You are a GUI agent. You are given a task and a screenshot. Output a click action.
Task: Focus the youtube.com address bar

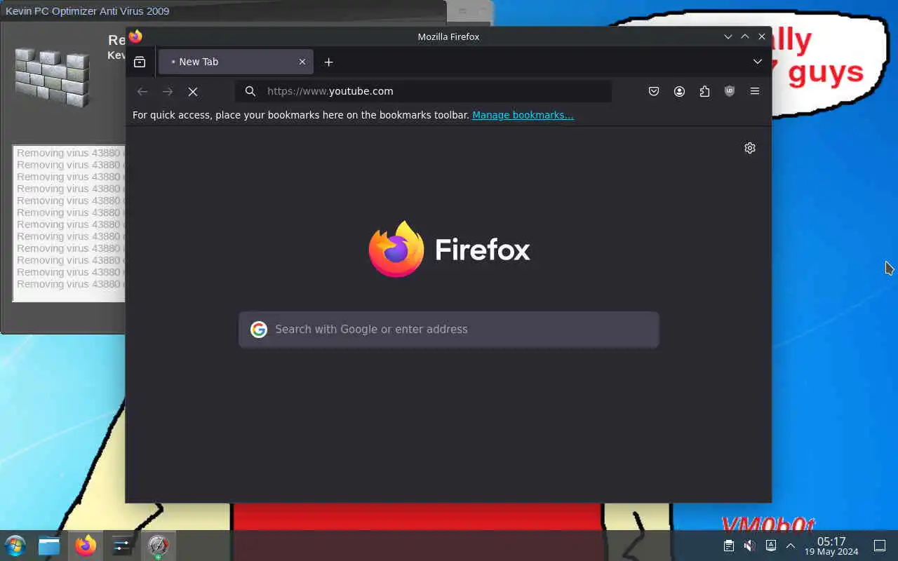click(x=423, y=91)
